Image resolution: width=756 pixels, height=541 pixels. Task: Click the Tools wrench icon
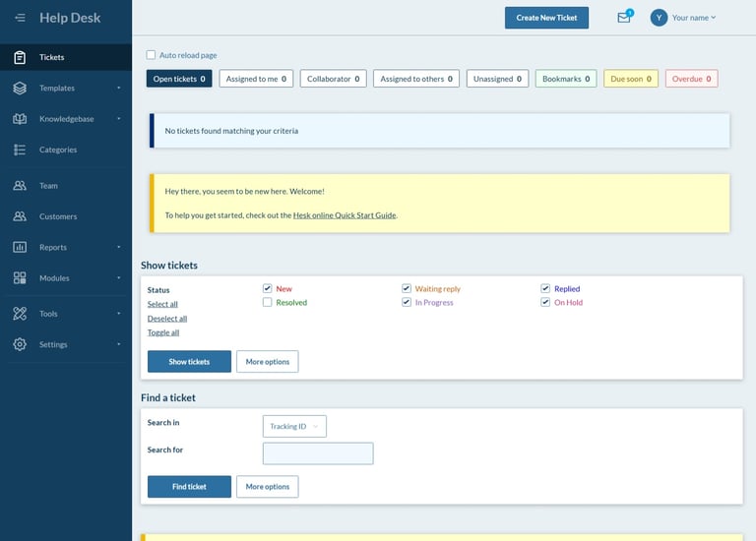pos(20,314)
